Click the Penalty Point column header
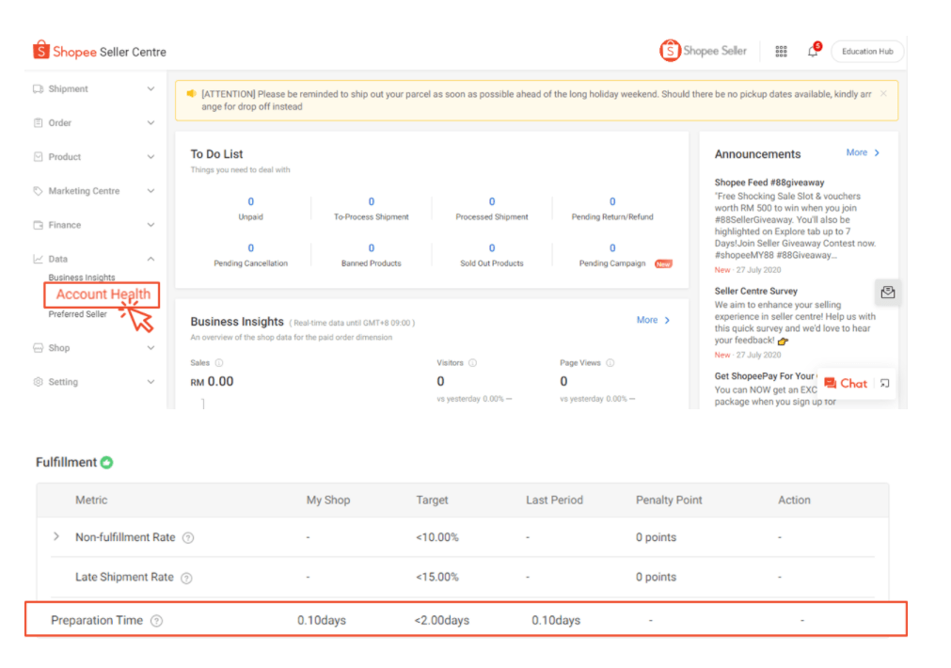The image size is (951, 668). (x=669, y=500)
